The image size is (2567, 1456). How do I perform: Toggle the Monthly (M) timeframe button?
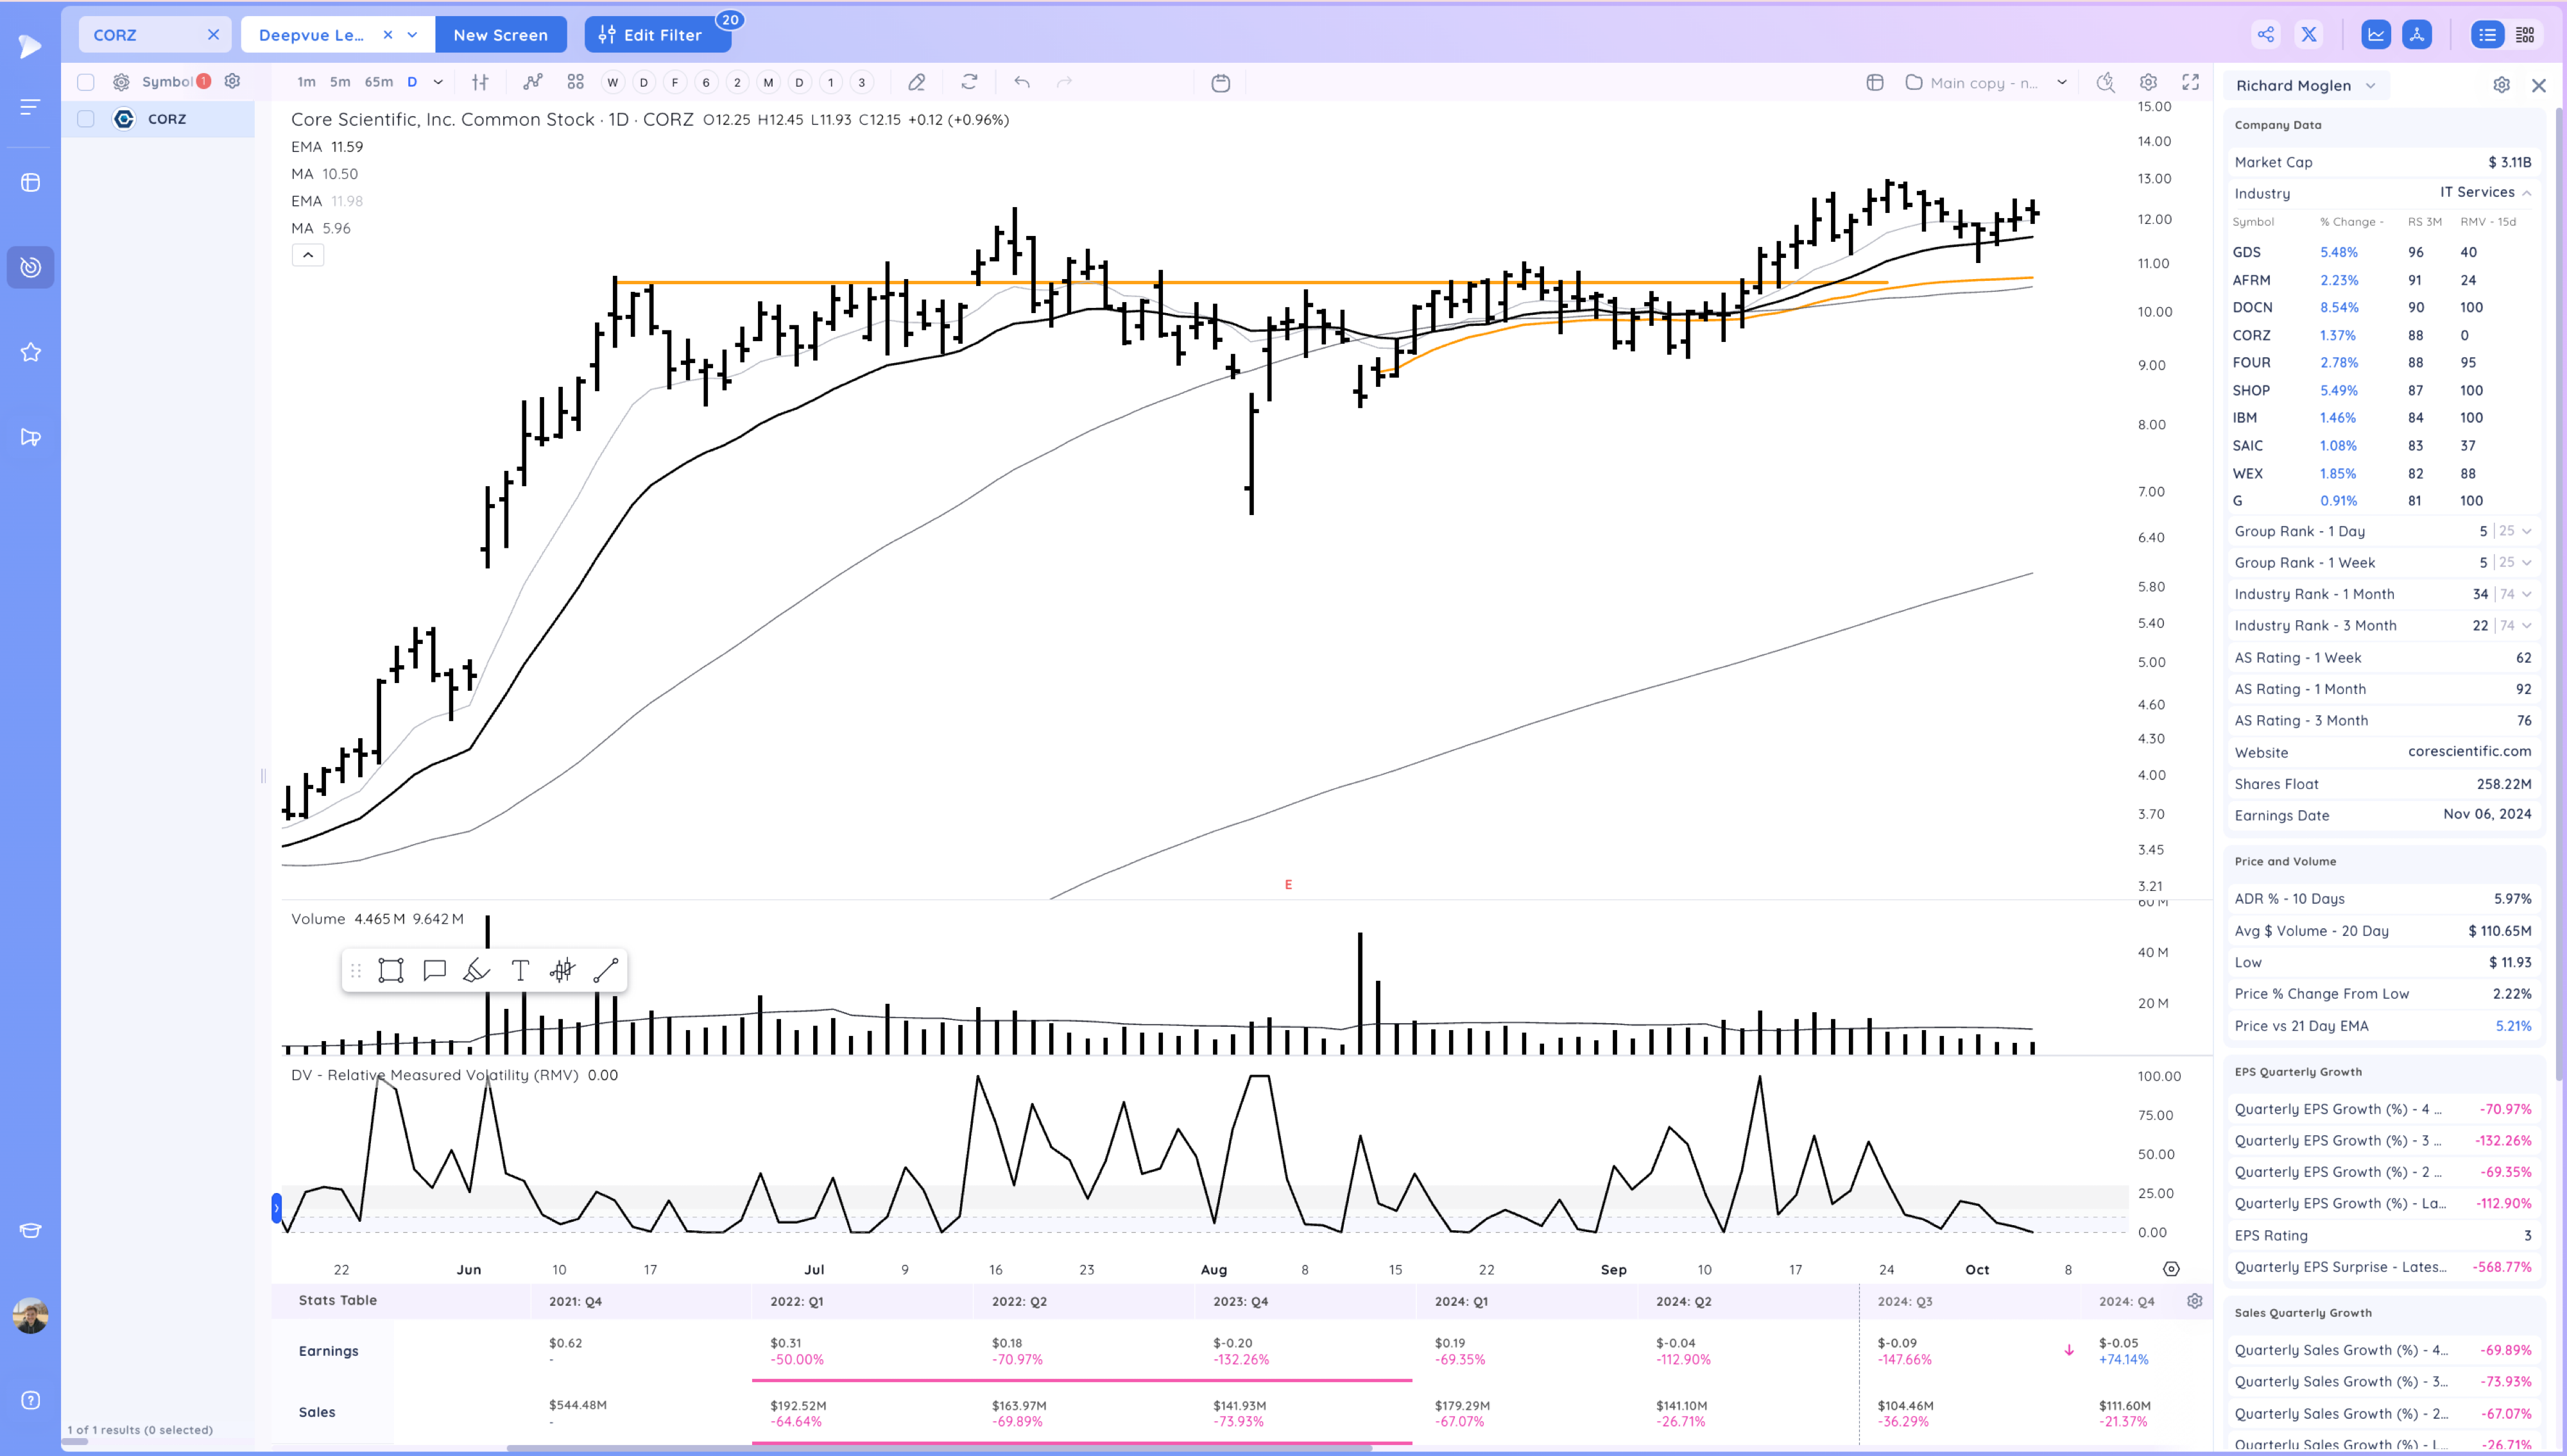(x=768, y=82)
